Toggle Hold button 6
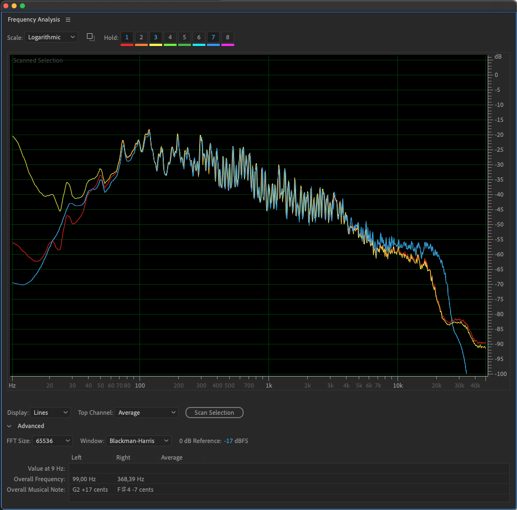This screenshot has height=510, width=517. coord(199,37)
